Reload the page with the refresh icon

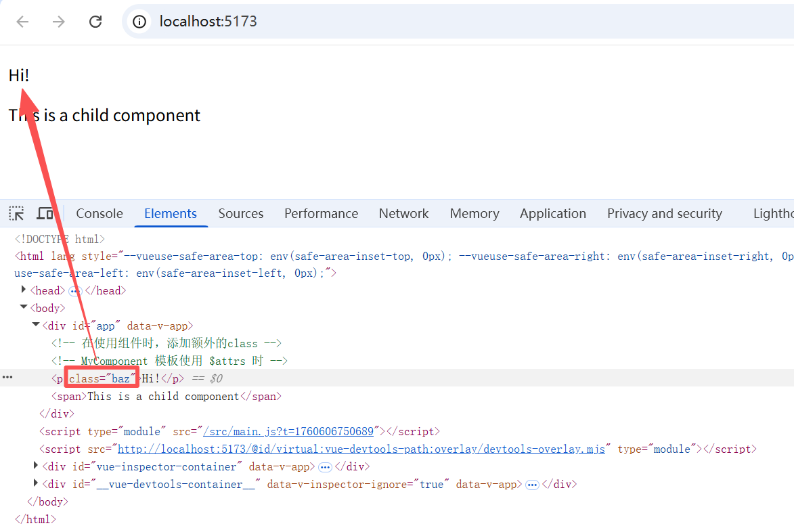95,21
